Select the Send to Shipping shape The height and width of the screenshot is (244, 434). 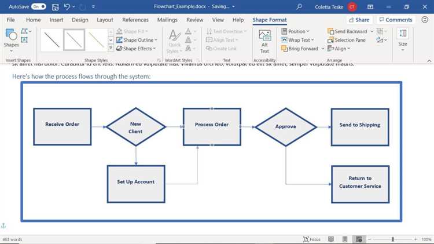click(x=360, y=127)
